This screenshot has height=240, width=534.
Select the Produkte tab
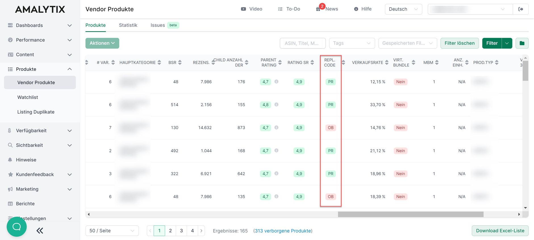pyautogui.click(x=95, y=25)
